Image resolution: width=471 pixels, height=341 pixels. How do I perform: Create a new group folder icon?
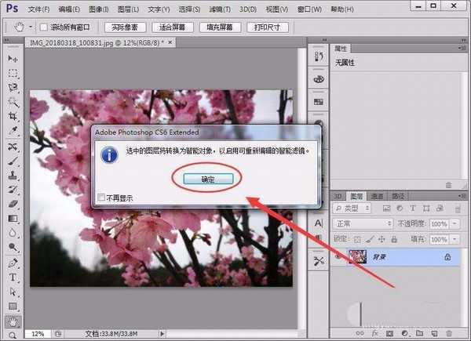click(x=420, y=333)
